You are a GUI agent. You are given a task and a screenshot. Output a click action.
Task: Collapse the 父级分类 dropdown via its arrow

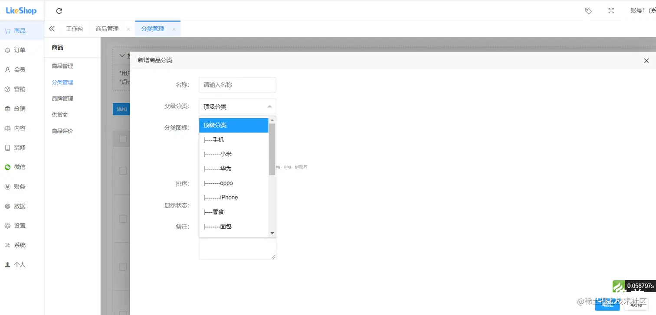pyautogui.click(x=269, y=106)
